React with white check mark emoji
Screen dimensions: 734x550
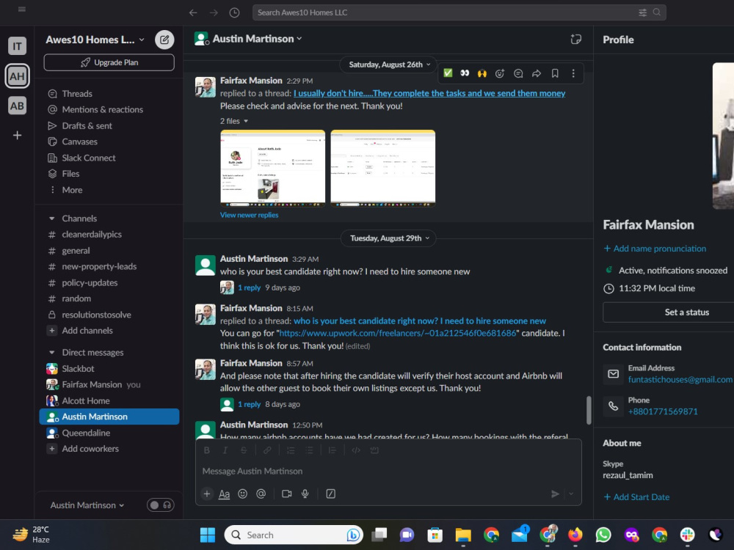448,73
